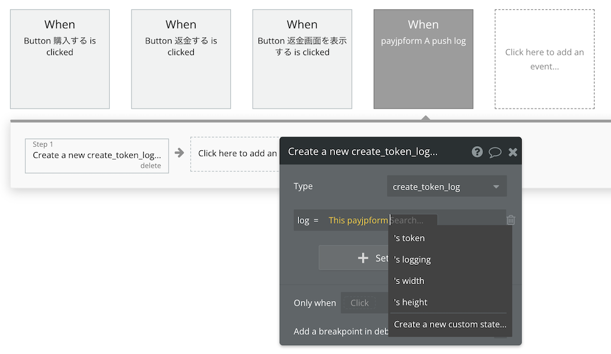Image resolution: width=611 pixels, height=354 pixels.
Task: Select the 's logging option
Action: [450, 259]
